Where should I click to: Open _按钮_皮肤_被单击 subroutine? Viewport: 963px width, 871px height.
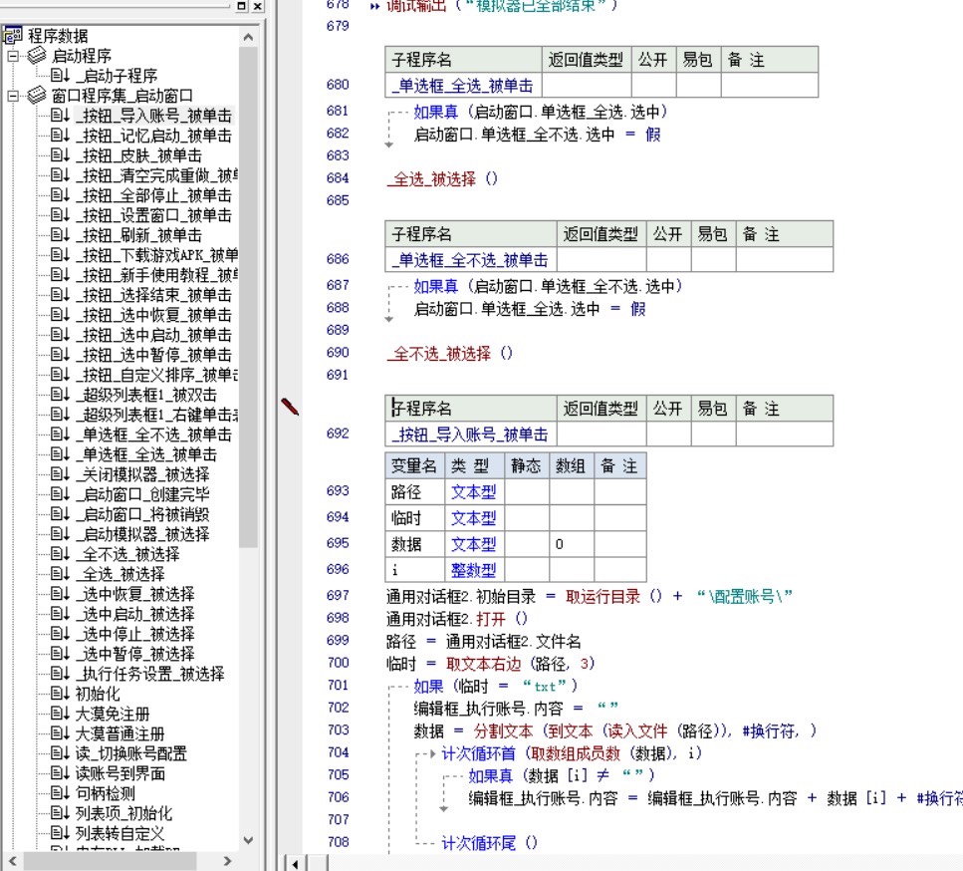click(x=138, y=155)
